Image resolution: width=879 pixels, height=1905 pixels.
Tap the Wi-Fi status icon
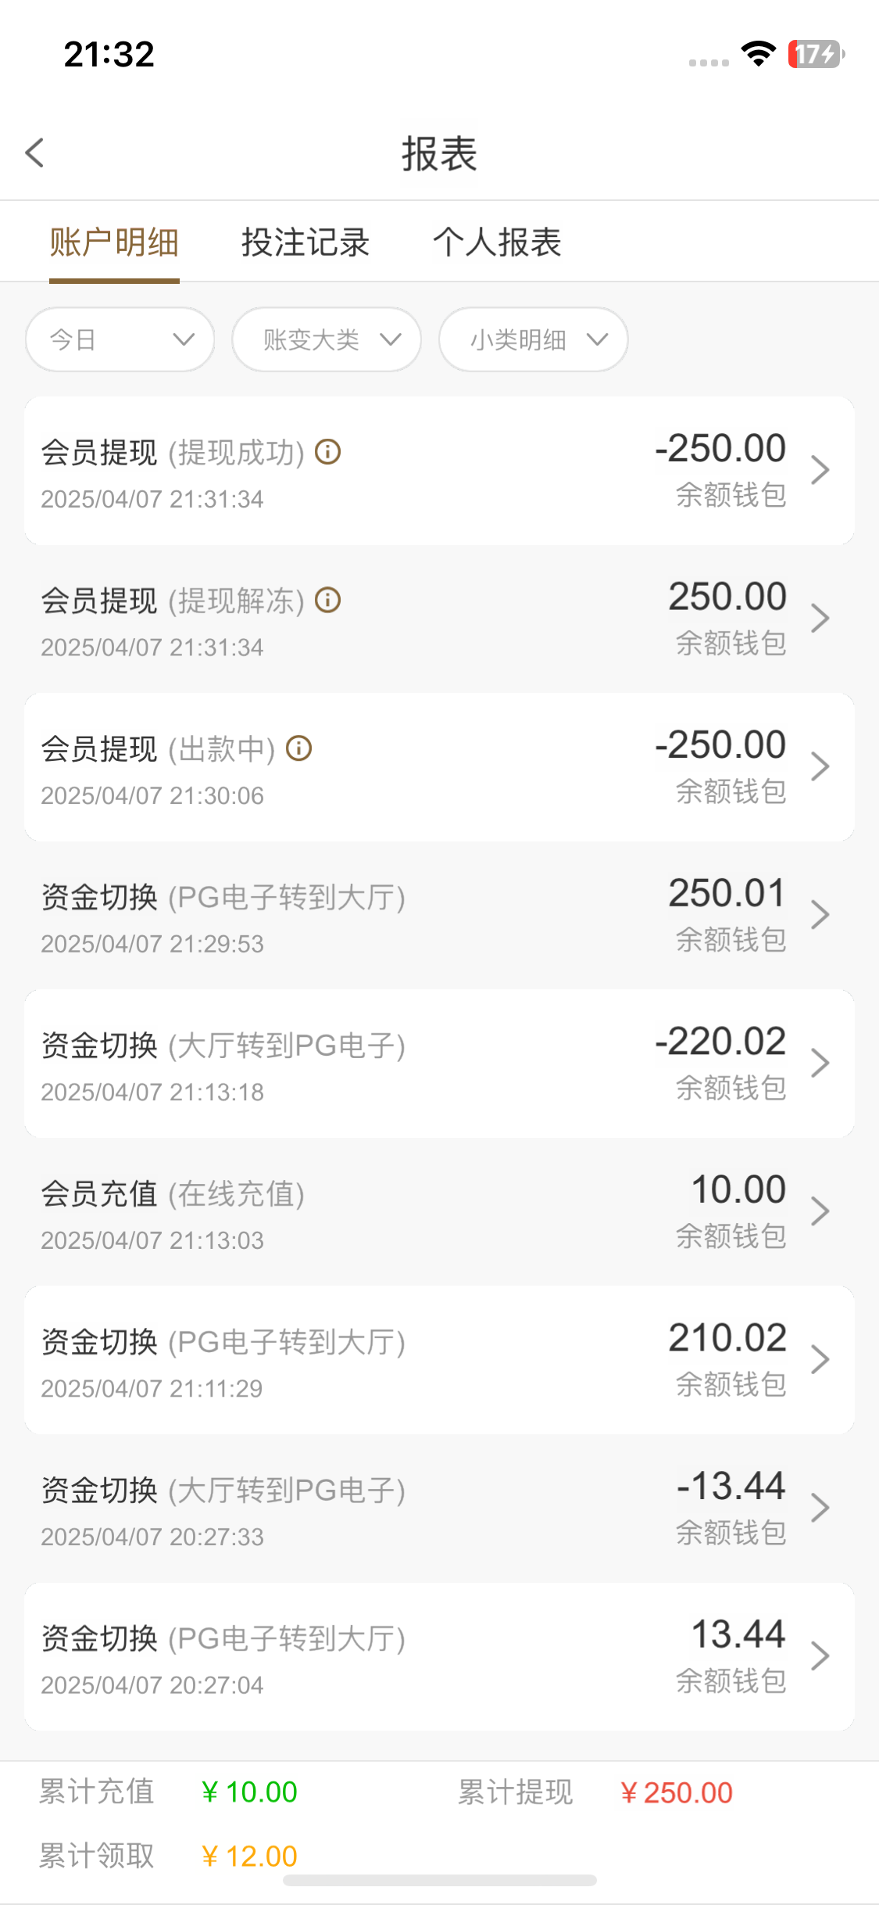pos(758,54)
